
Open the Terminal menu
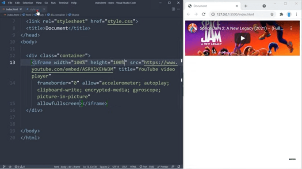pos(63,3)
